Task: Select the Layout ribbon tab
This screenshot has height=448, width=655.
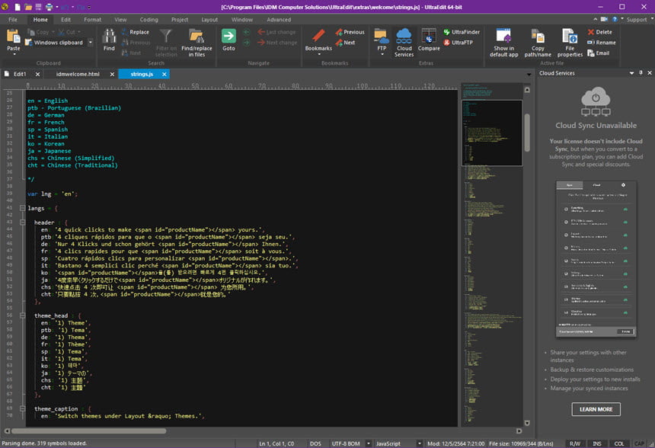Action: 209,20
